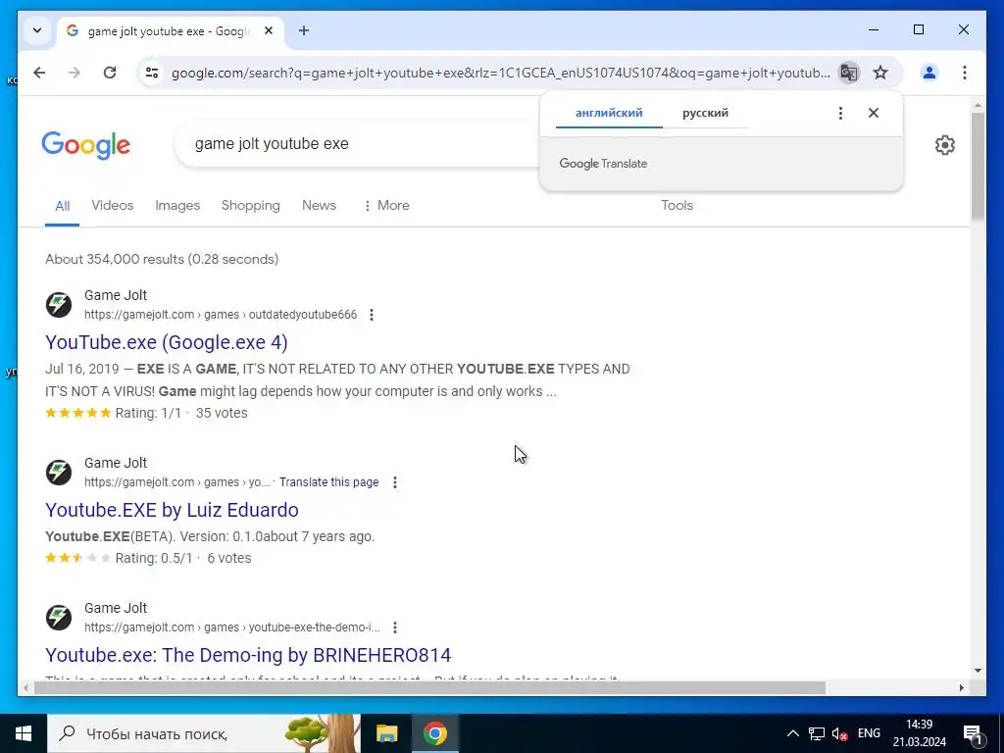The height and width of the screenshot is (753, 1004).
Task: Click scrollbar down arrow
Action: coord(978,671)
